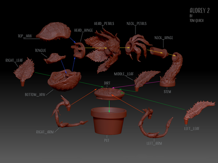This screenshot has height=163, width=218.
Task: Select the neck petals model part
Action: coord(138,48)
